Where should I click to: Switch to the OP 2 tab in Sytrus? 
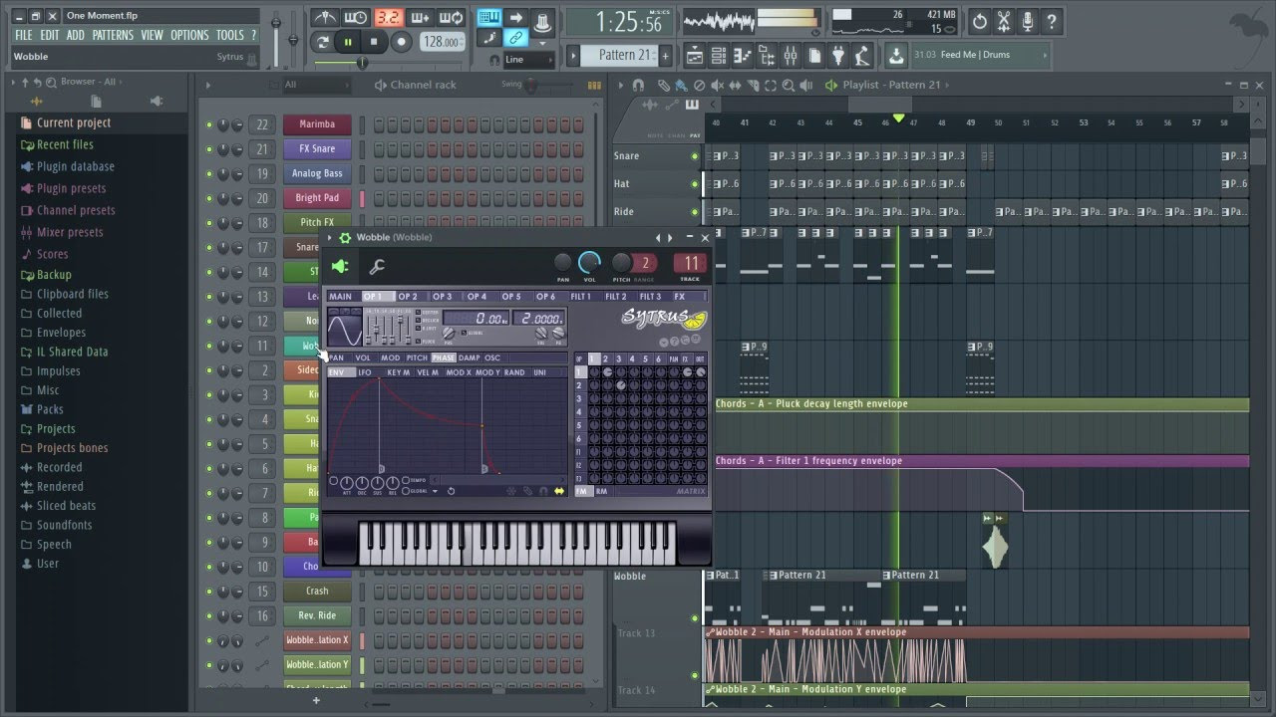408,297
